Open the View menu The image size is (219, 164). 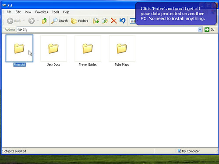28,12
